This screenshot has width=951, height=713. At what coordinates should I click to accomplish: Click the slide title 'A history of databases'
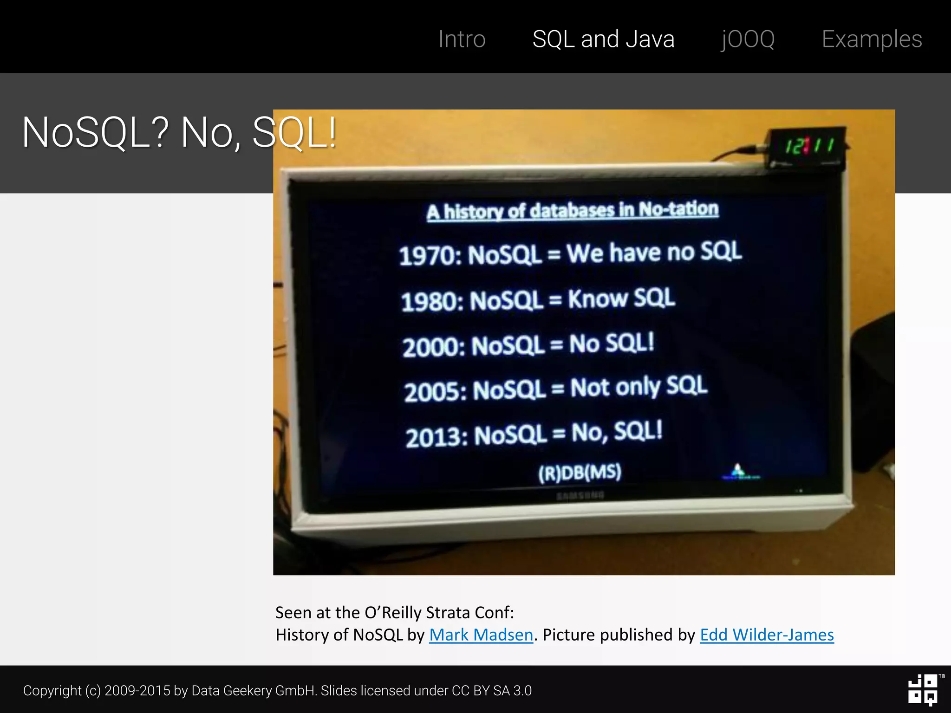pos(573,211)
